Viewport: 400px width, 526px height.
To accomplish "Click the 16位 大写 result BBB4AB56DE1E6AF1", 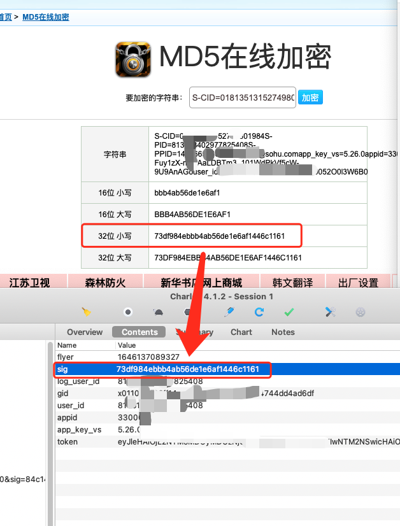I will click(x=192, y=215).
